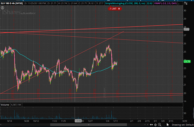Screen dimensions: 194x127
Task: Click the D: 11/25/20 1:00 PM date readout
Action: [x=35, y=3]
